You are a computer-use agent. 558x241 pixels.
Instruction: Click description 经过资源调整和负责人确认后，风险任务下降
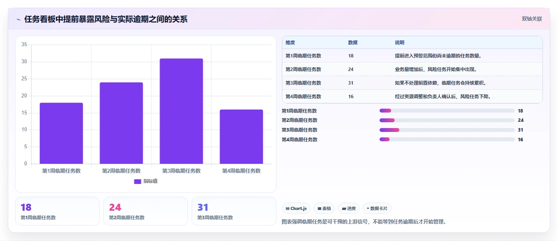coord(443,97)
